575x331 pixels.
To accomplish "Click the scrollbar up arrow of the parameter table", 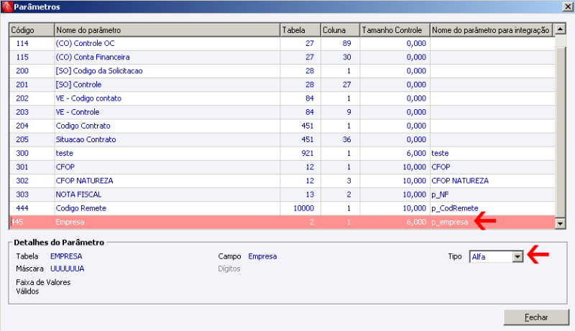I will point(560,29).
